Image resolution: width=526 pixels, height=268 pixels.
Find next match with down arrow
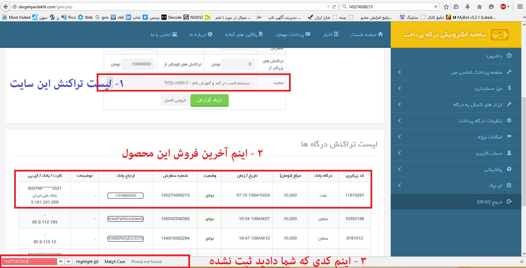[68, 261]
